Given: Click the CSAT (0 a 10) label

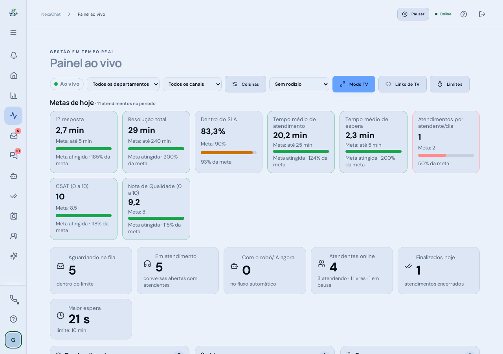Looking at the screenshot, I should coord(72,186).
